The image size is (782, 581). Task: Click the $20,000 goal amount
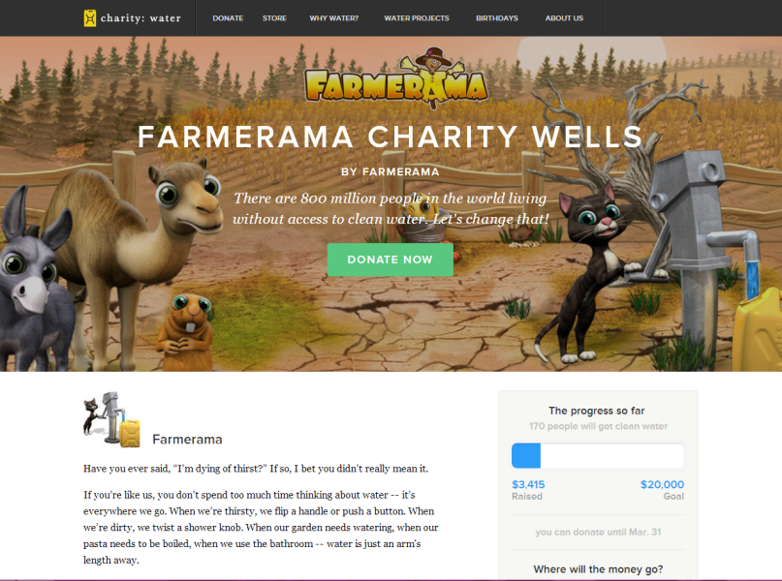(x=662, y=484)
